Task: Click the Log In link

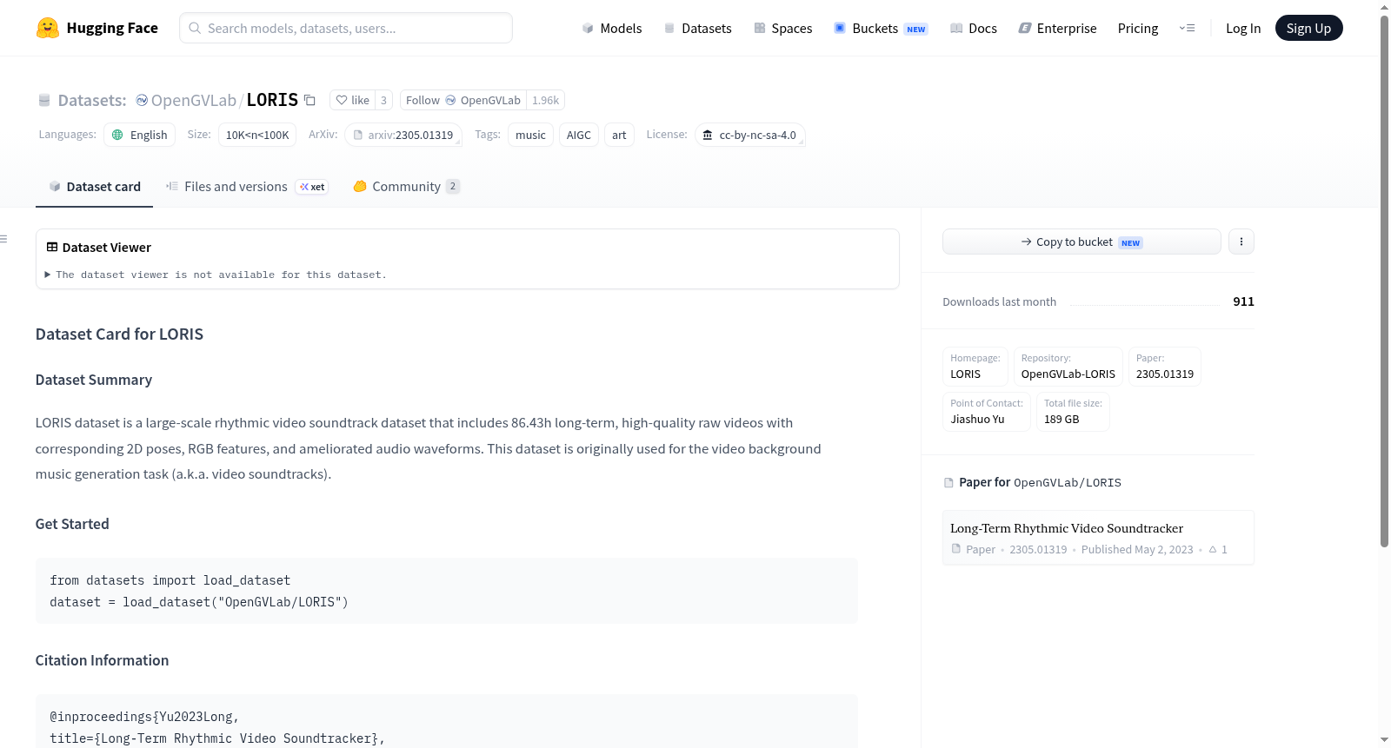Action: (x=1243, y=28)
